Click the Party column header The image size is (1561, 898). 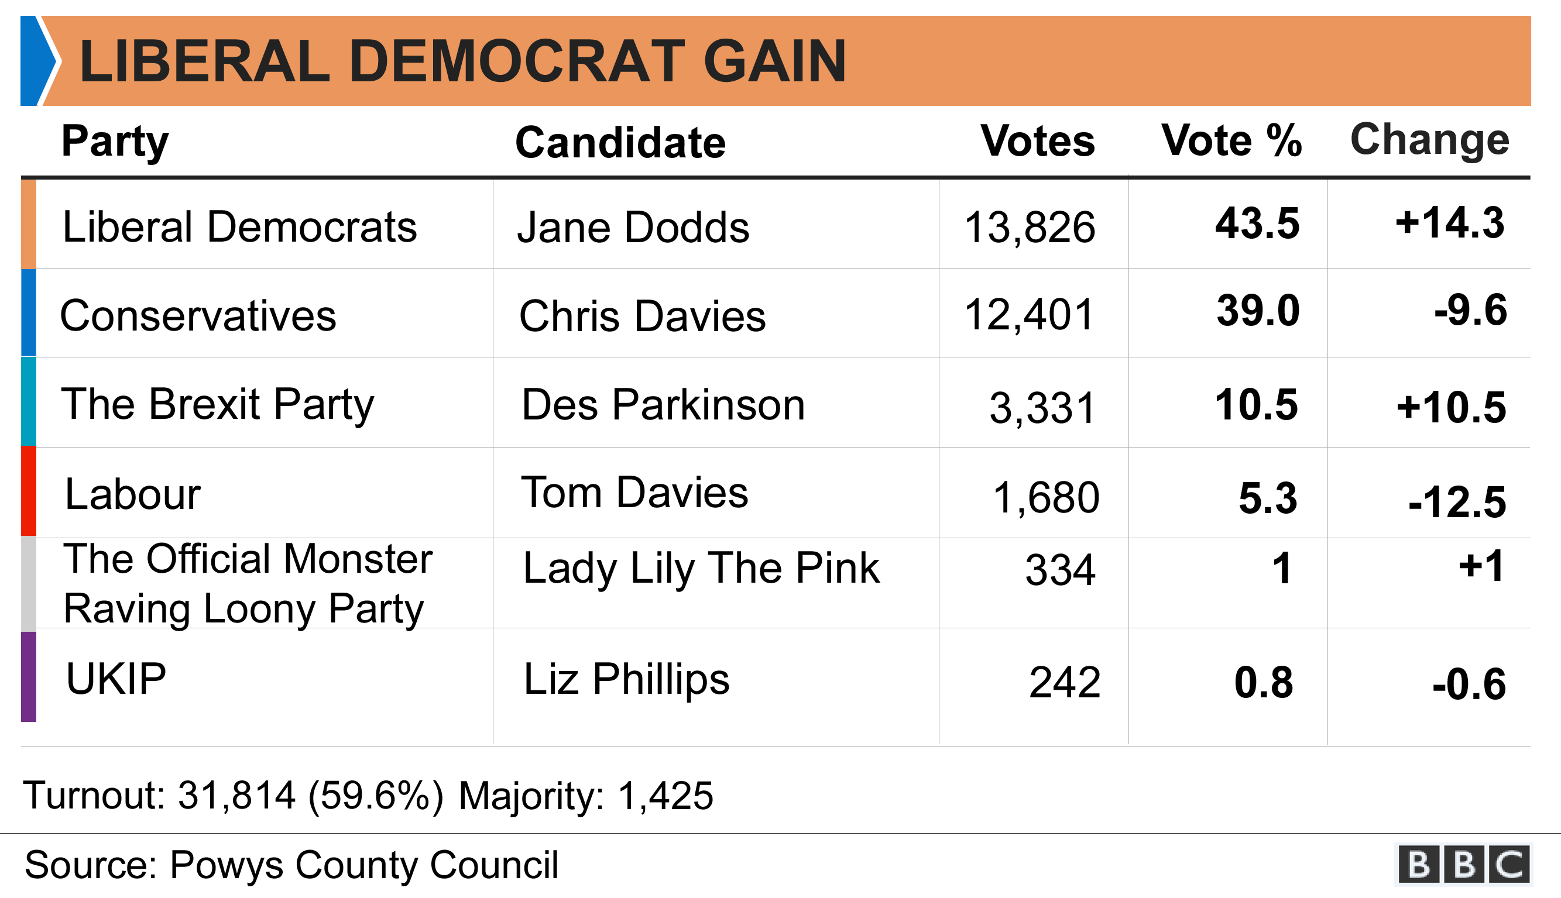[x=115, y=142]
